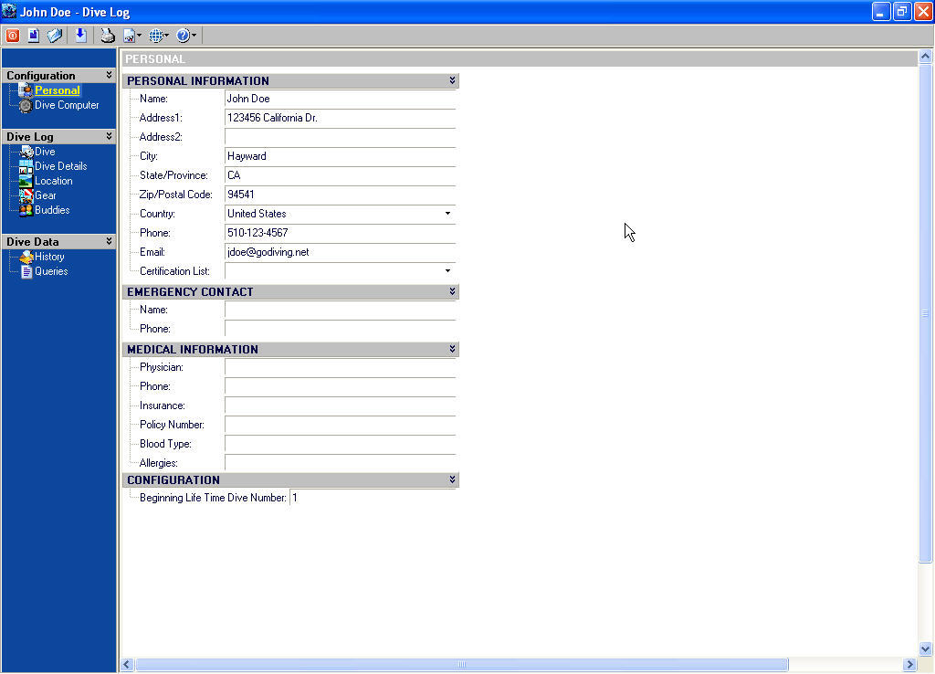Click the Exit button on the toolbar
The image size is (935, 674).
click(x=12, y=35)
